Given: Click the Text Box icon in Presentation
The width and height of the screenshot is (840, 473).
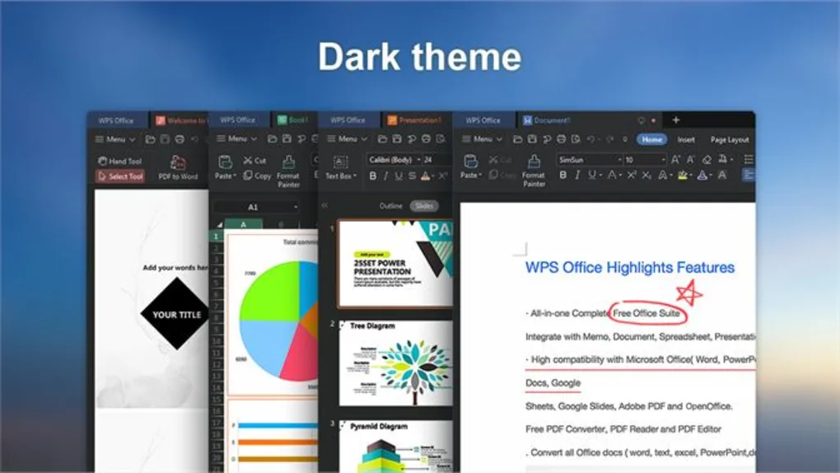Looking at the screenshot, I should 339,166.
